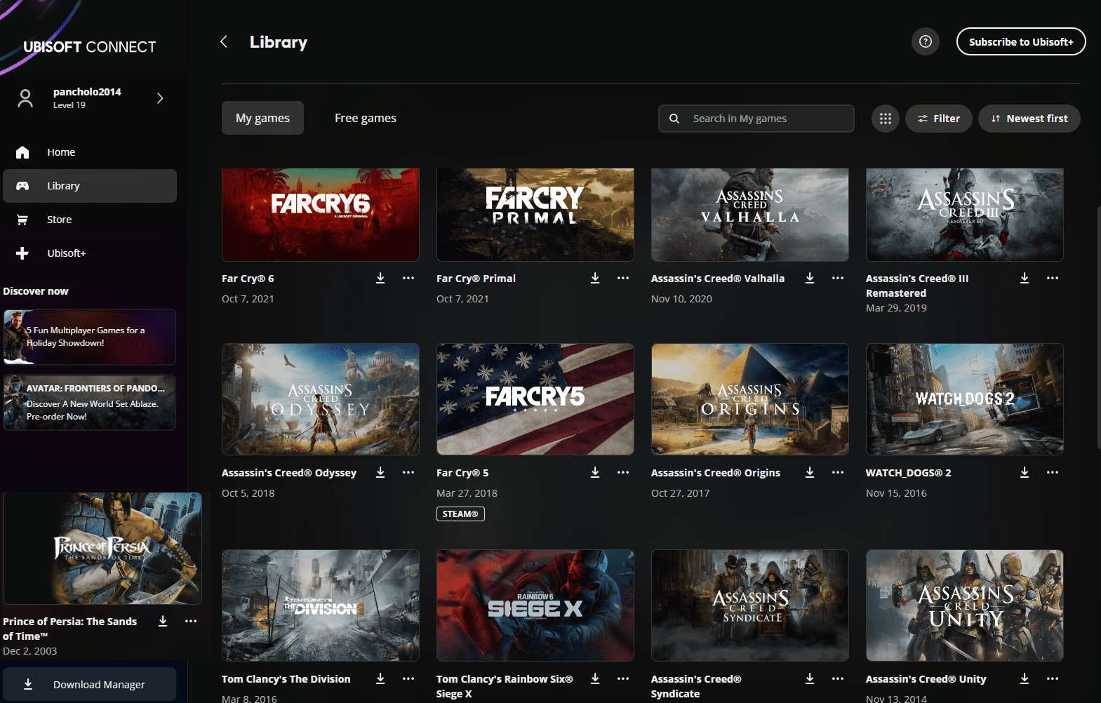Open more options for Prince of Persia
1101x703 pixels.
191,621
